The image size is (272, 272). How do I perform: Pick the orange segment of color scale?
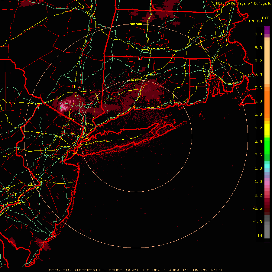point(267,104)
